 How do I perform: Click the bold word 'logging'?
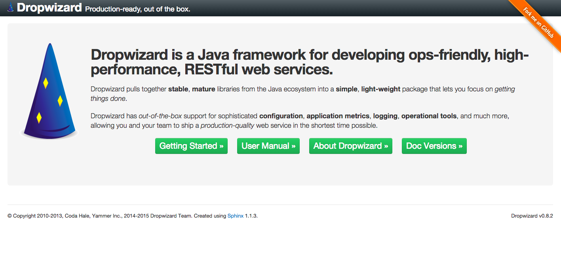click(x=385, y=116)
